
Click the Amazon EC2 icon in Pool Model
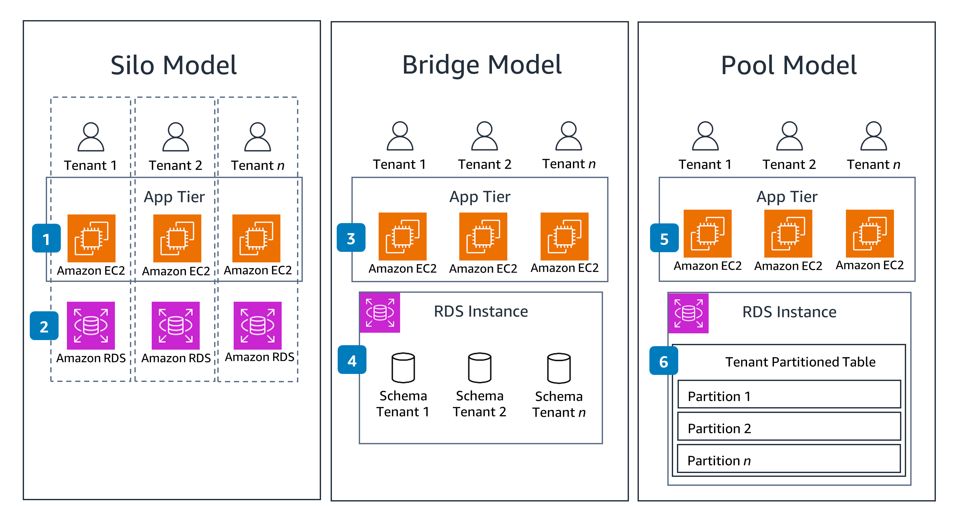(704, 231)
